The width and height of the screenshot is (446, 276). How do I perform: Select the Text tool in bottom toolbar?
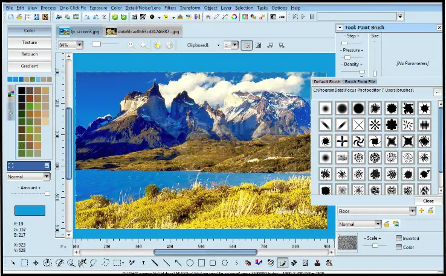click(143, 263)
